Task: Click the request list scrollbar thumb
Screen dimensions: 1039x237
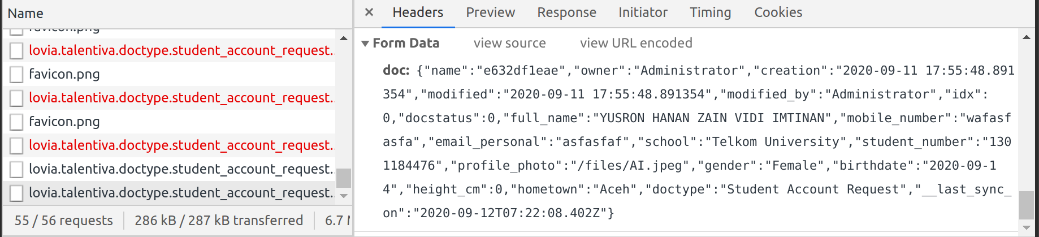Action: click(344, 178)
